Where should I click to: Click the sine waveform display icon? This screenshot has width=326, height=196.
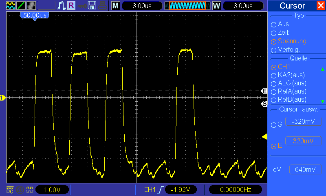click(11, 6)
